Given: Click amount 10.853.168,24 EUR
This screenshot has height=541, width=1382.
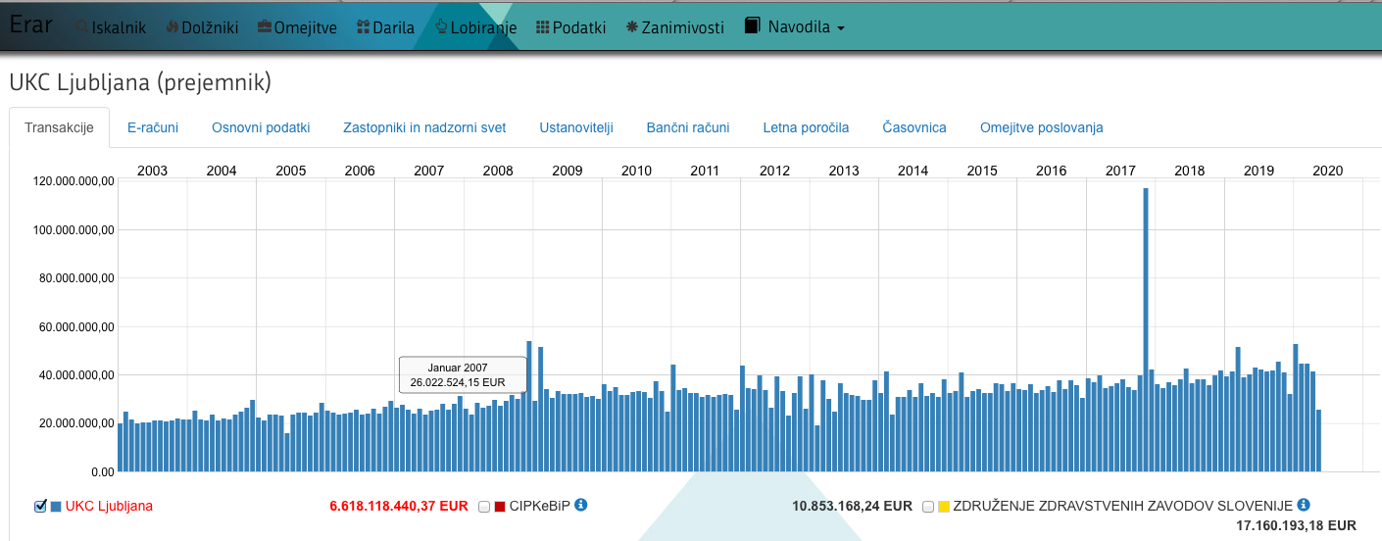Looking at the screenshot, I should point(852,507).
